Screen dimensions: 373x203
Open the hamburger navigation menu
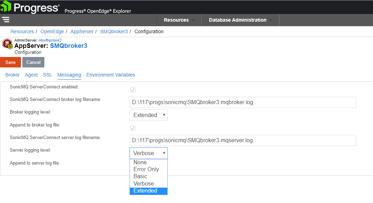click(6, 20)
